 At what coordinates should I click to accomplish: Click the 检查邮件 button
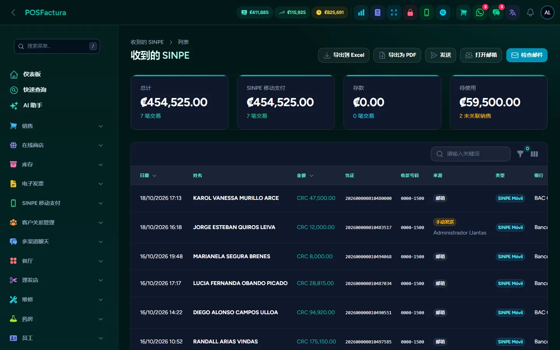click(527, 55)
